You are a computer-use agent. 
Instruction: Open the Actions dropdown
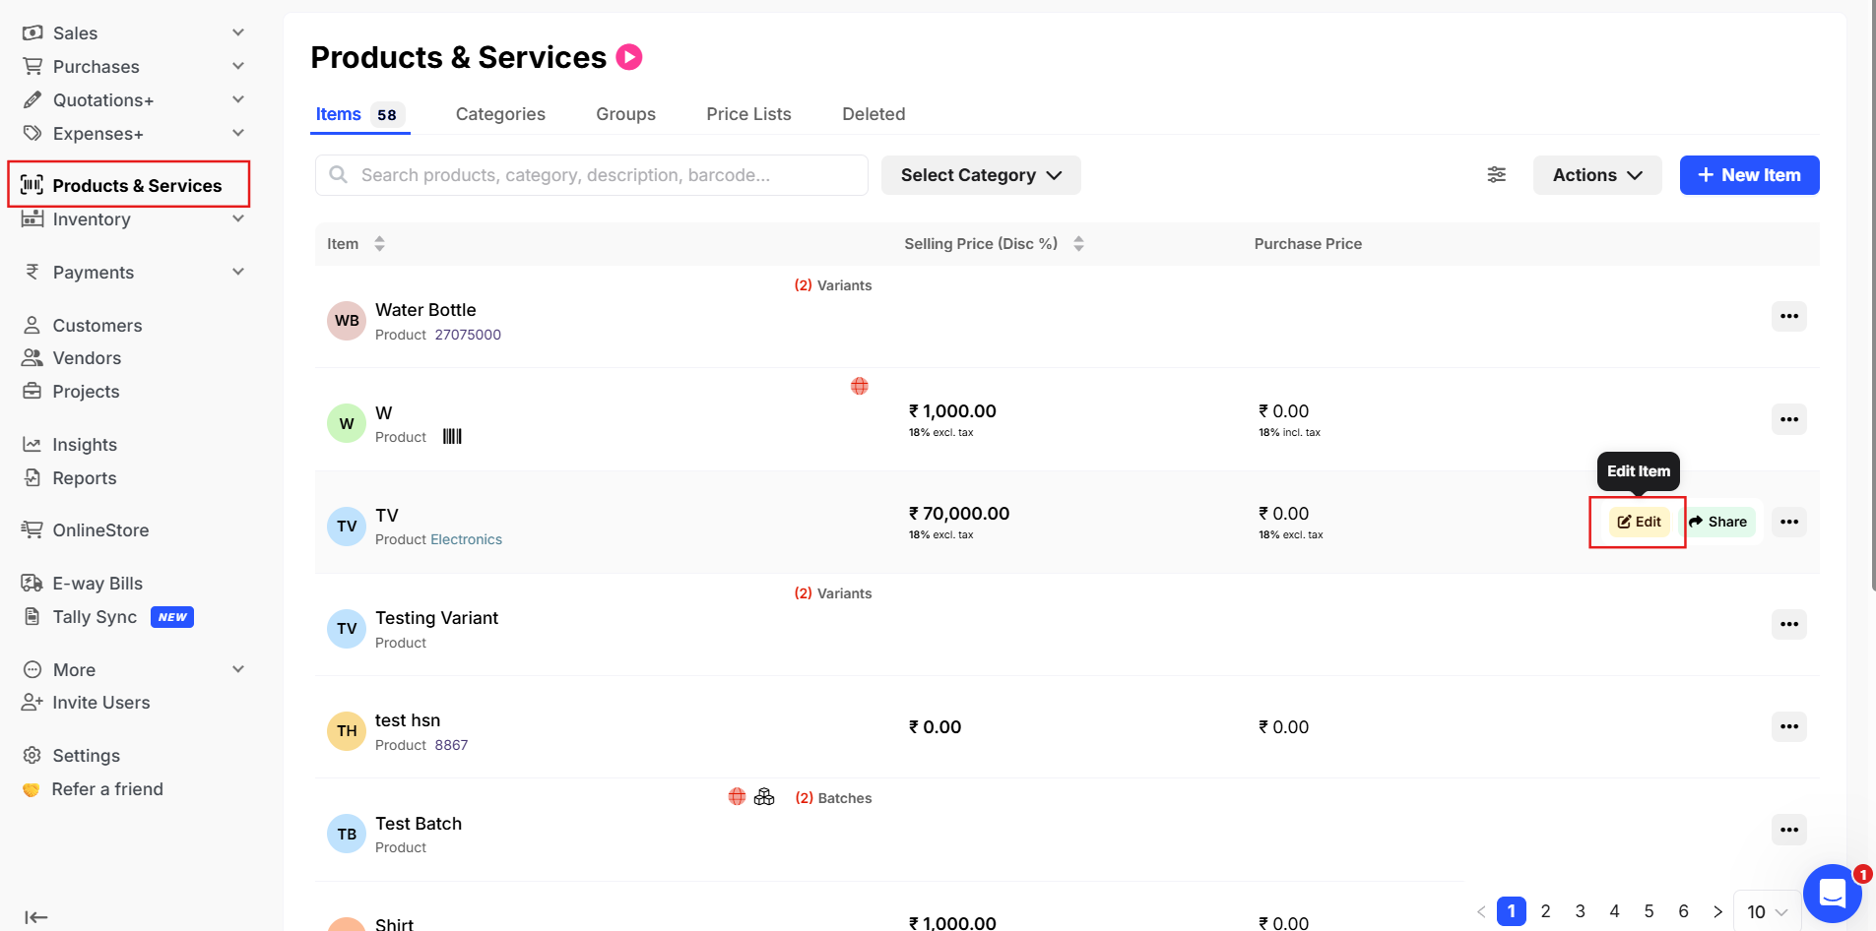coord(1596,175)
